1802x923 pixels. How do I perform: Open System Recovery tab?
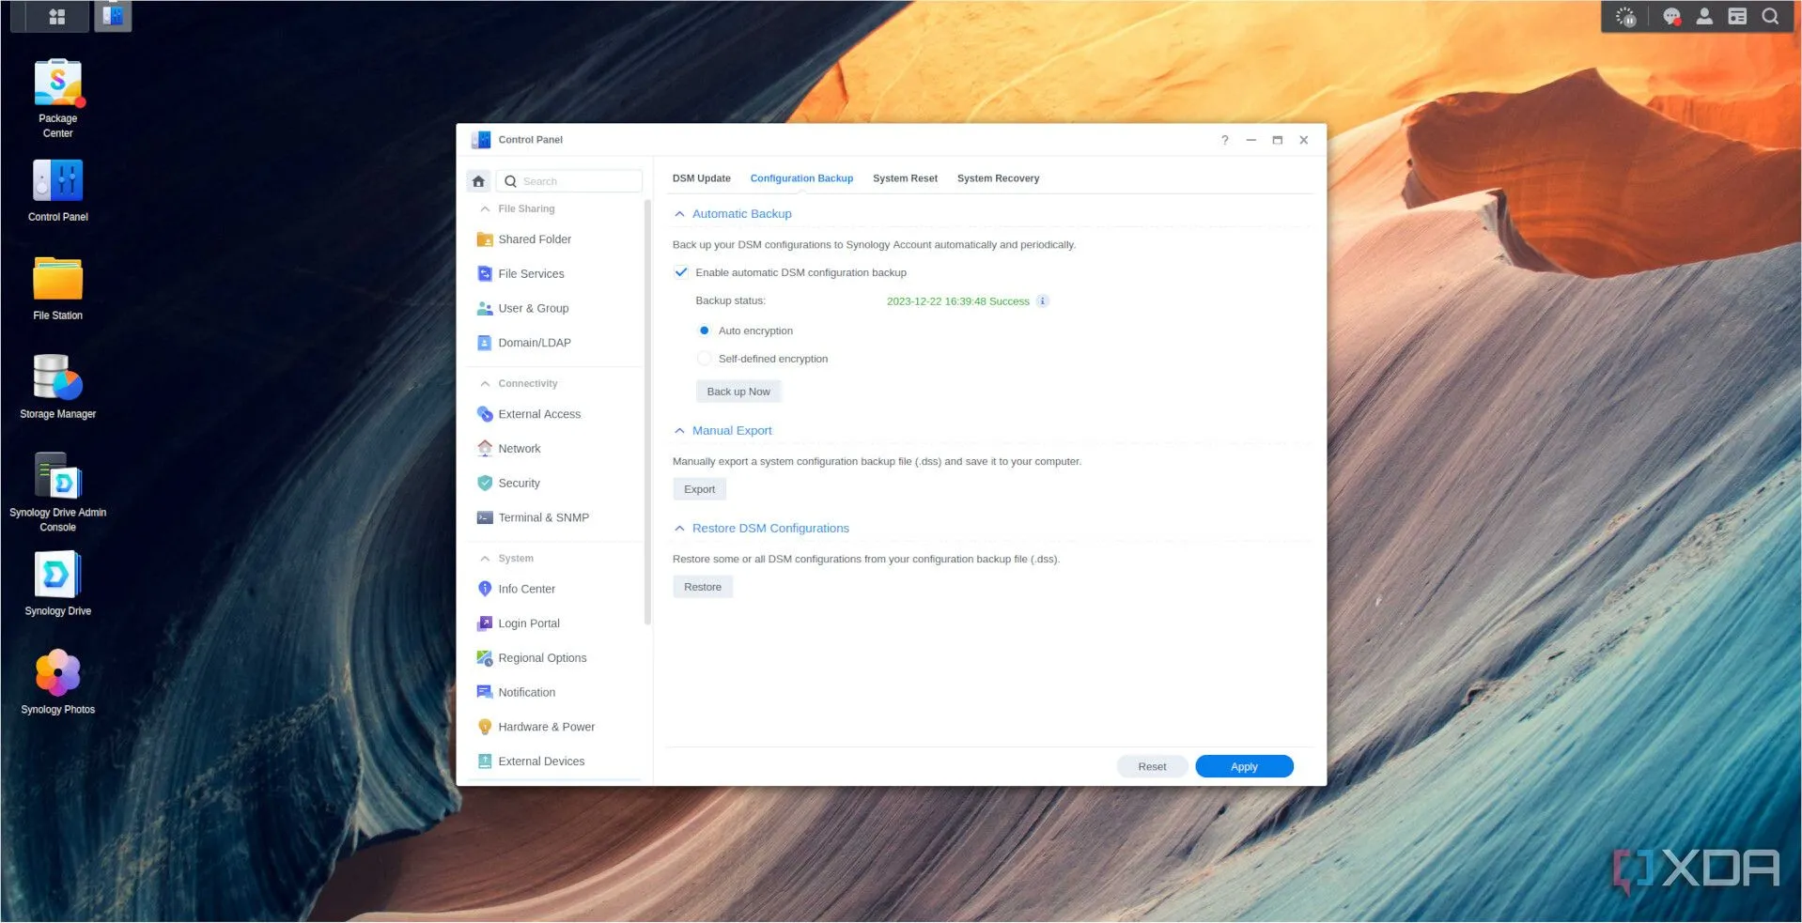(x=998, y=178)
